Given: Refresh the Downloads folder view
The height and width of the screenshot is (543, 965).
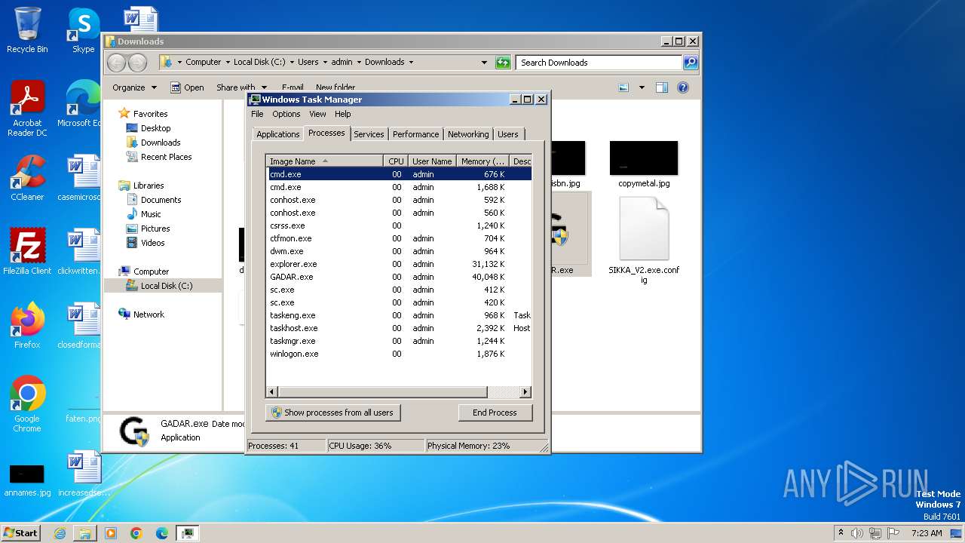Looking at the screenshot, I should [503, 63].
